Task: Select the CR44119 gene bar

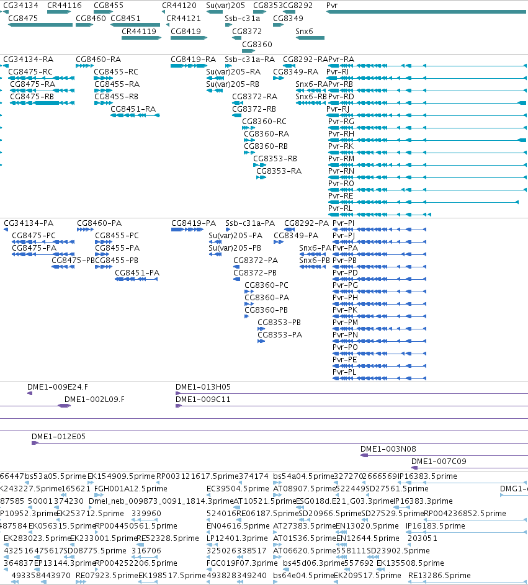Action: (141, 38)
